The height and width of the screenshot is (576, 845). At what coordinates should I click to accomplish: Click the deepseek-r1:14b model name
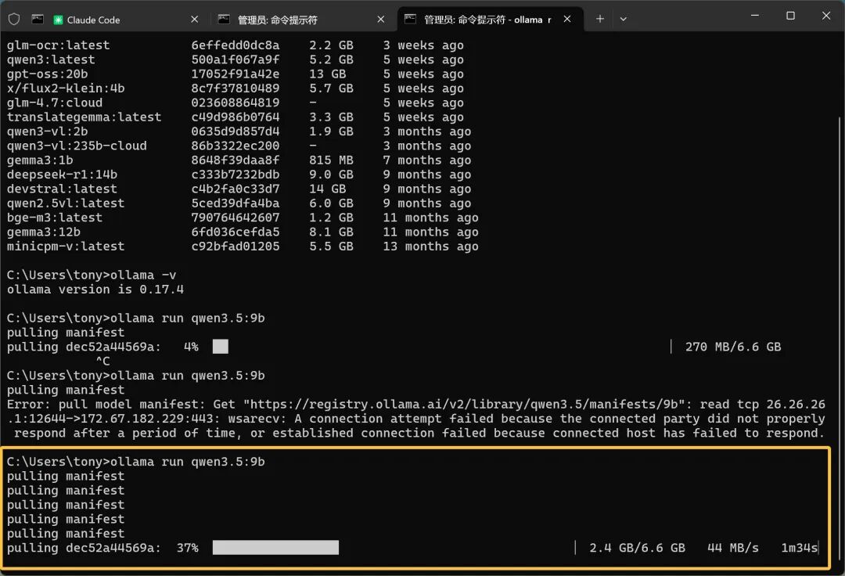coord(62,175)
